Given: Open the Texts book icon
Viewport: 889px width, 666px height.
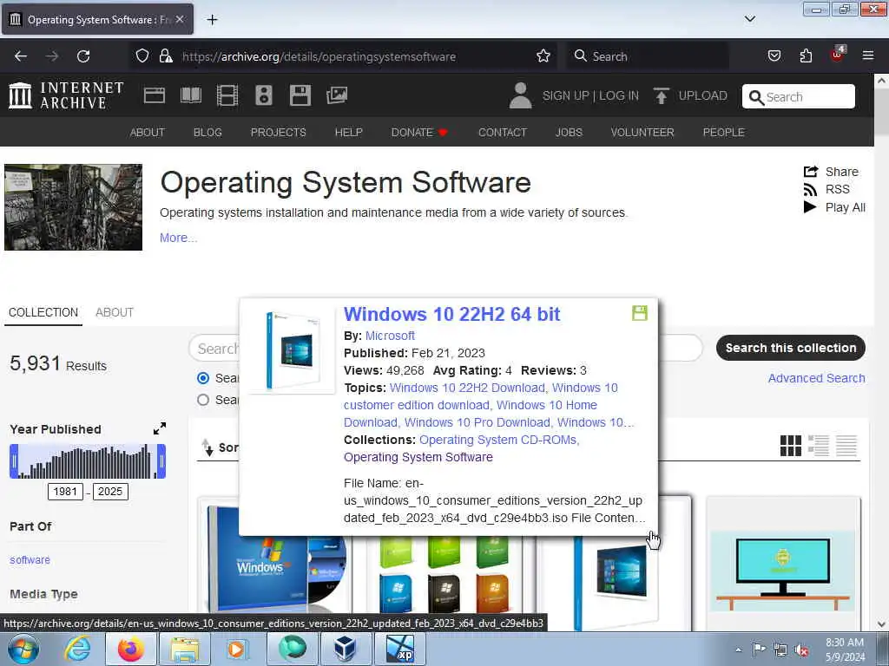Looking at the screenshot, I should (x=190, y=95).
